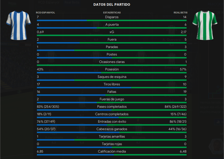Image resolution: width=224 pixels, height=159 pixels.
Task: Click the REAL BETIS team name header
Action: pos(180,12)
